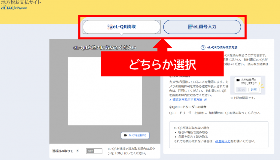
Task: Click the eLTAX for Payment logo
Action: (14, 8)
